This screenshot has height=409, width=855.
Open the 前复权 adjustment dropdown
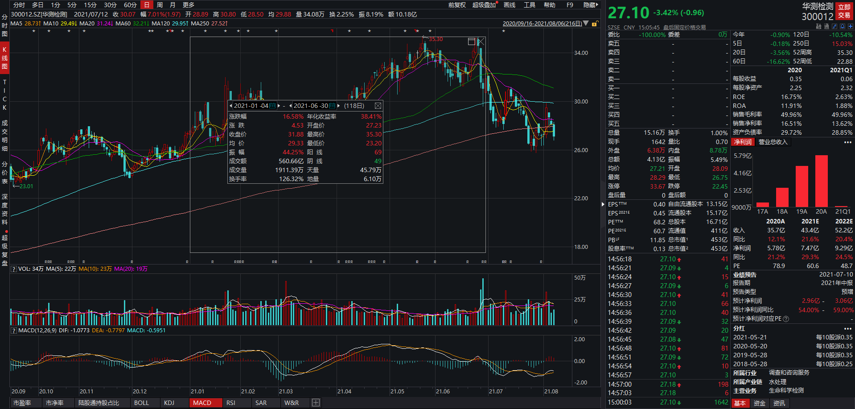pos(457,5)
